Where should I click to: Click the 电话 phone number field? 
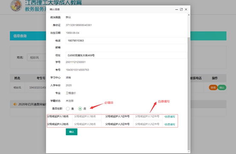(x=126, y=41)
